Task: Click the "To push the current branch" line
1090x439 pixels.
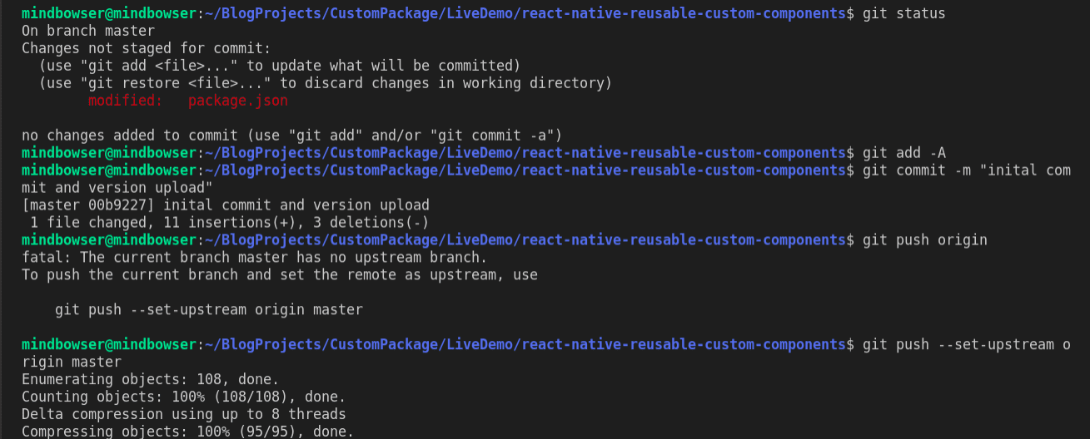Action: pos(279,275)
